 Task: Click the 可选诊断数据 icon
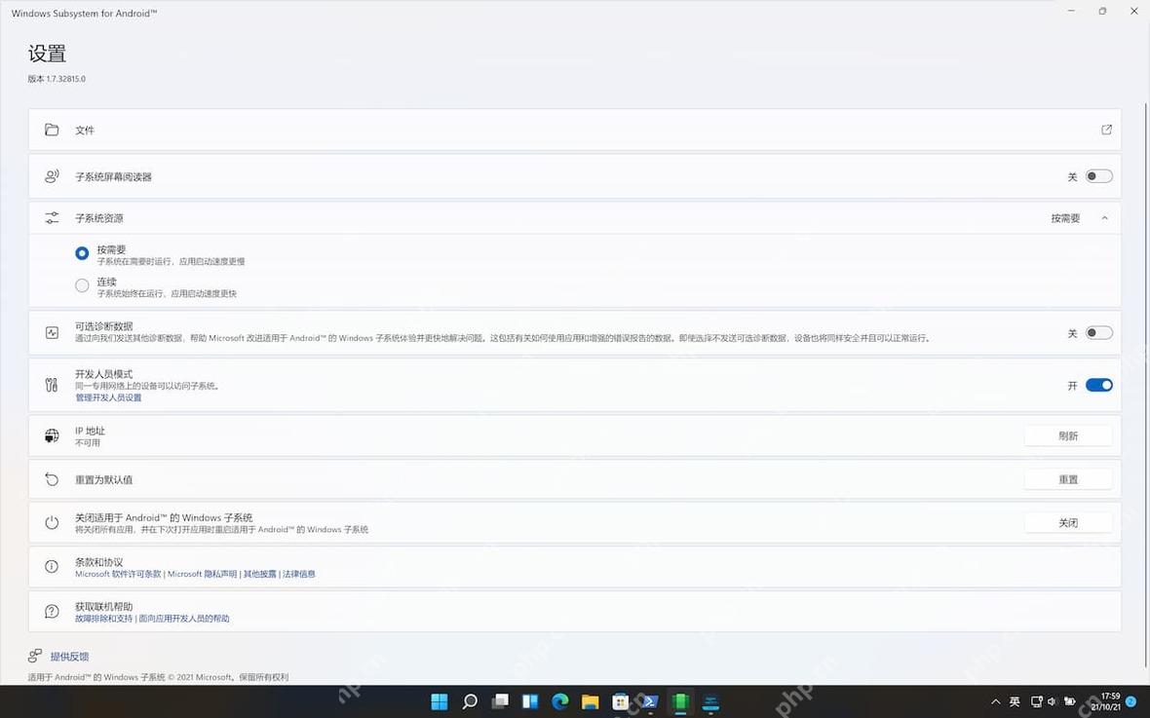(52, 332)
